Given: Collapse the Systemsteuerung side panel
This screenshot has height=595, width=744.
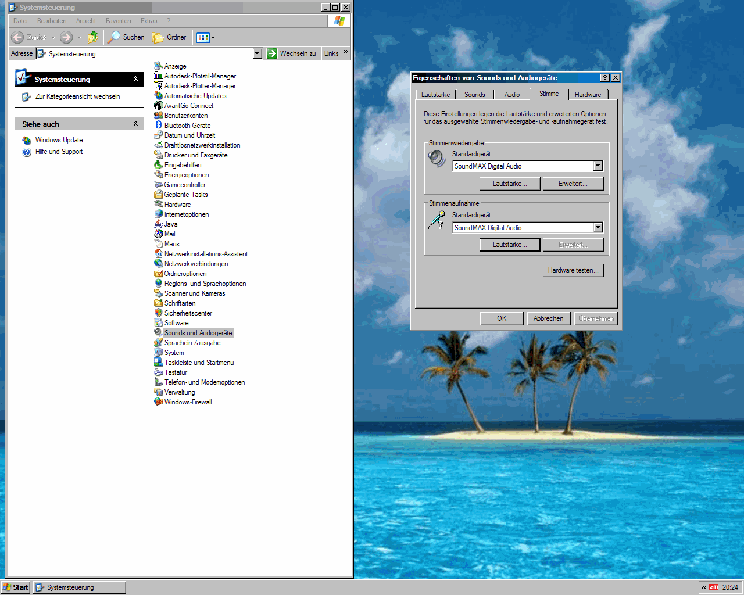Looking at the screenshot, I should pyautogui.click(x=135, y=79).
